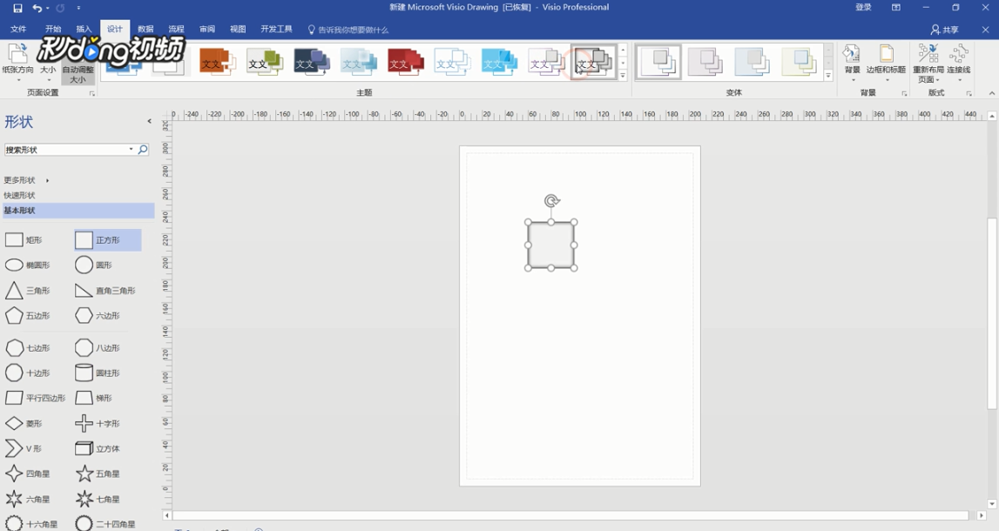Click the 告诉我你想要做什么 search box

[348, 30]
